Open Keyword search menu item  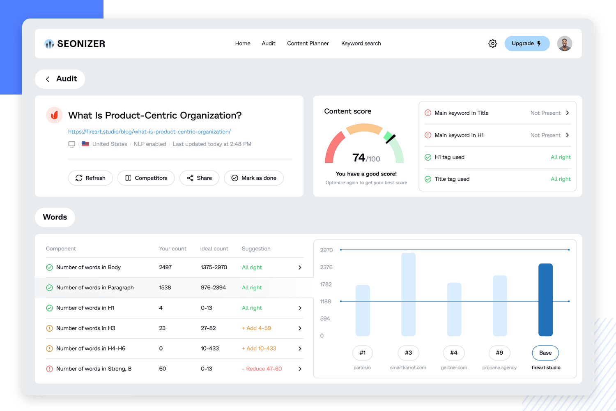pos(361,44)
